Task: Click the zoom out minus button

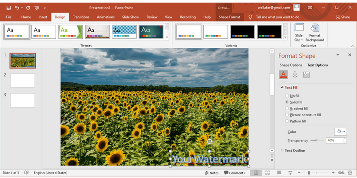Action: click(299, 173)
